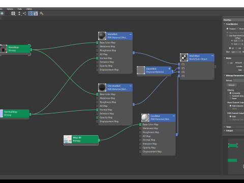
Task: Select the RGB channel output radio button
Action: point(230,116)
